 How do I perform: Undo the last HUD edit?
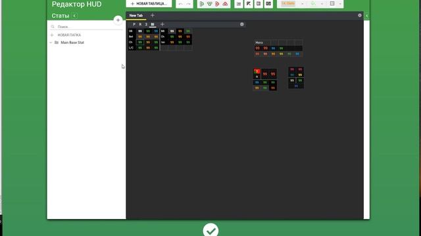180,4
